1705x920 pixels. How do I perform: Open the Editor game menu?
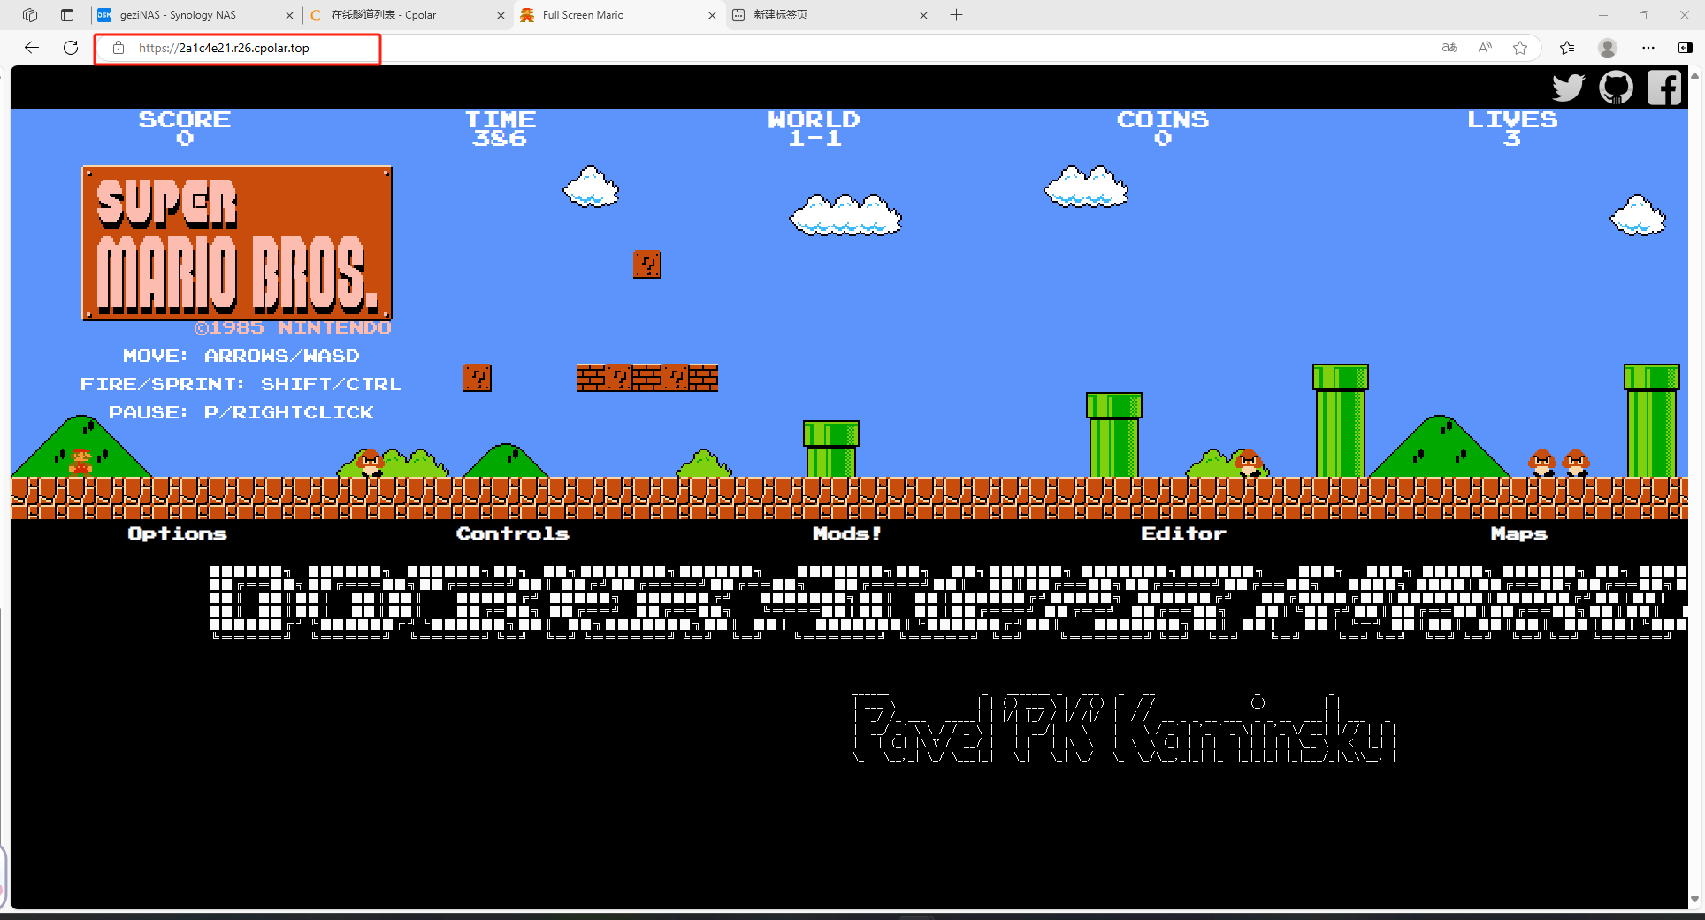(1183, 533)
